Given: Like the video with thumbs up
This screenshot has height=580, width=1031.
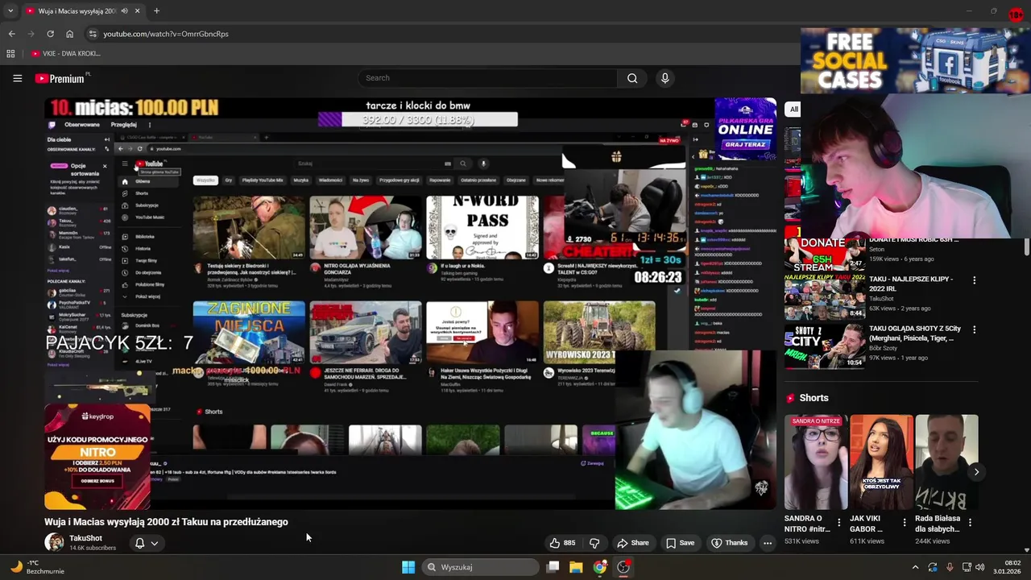Looking at the screenshot, I should [562, 543].
